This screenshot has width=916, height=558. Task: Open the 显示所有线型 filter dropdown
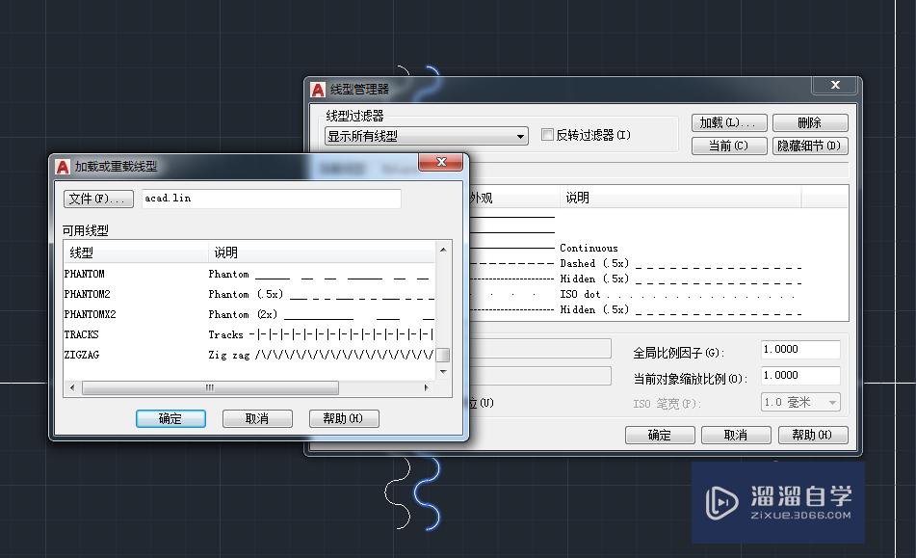pos(521,136)
